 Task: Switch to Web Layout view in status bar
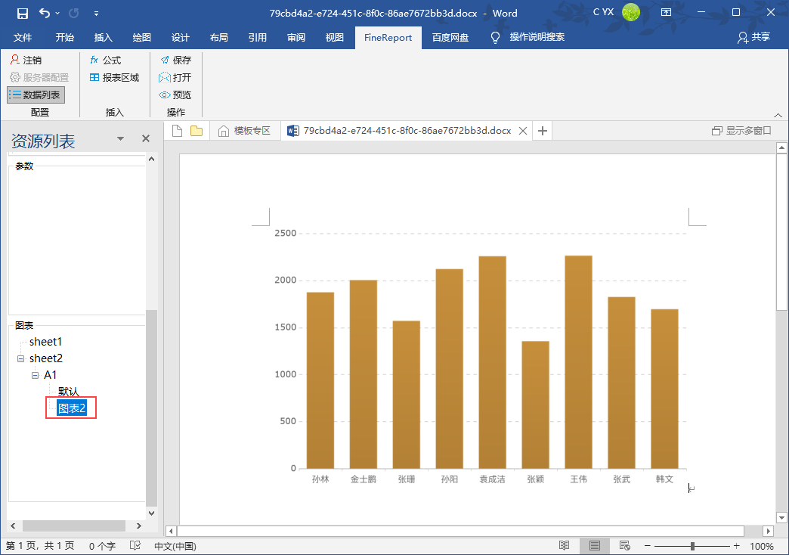coord(624,546)
